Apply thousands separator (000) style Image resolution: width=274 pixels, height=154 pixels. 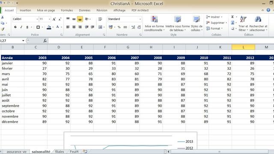tap(125, 27)
